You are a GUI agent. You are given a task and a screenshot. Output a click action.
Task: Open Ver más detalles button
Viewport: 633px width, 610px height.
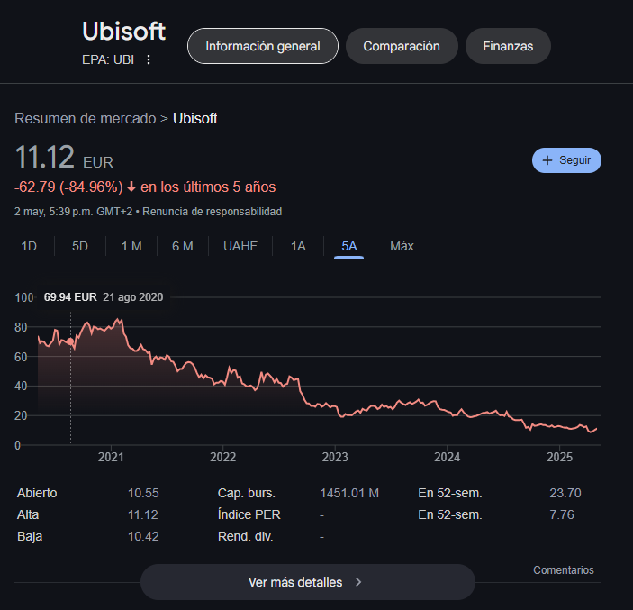308,582
